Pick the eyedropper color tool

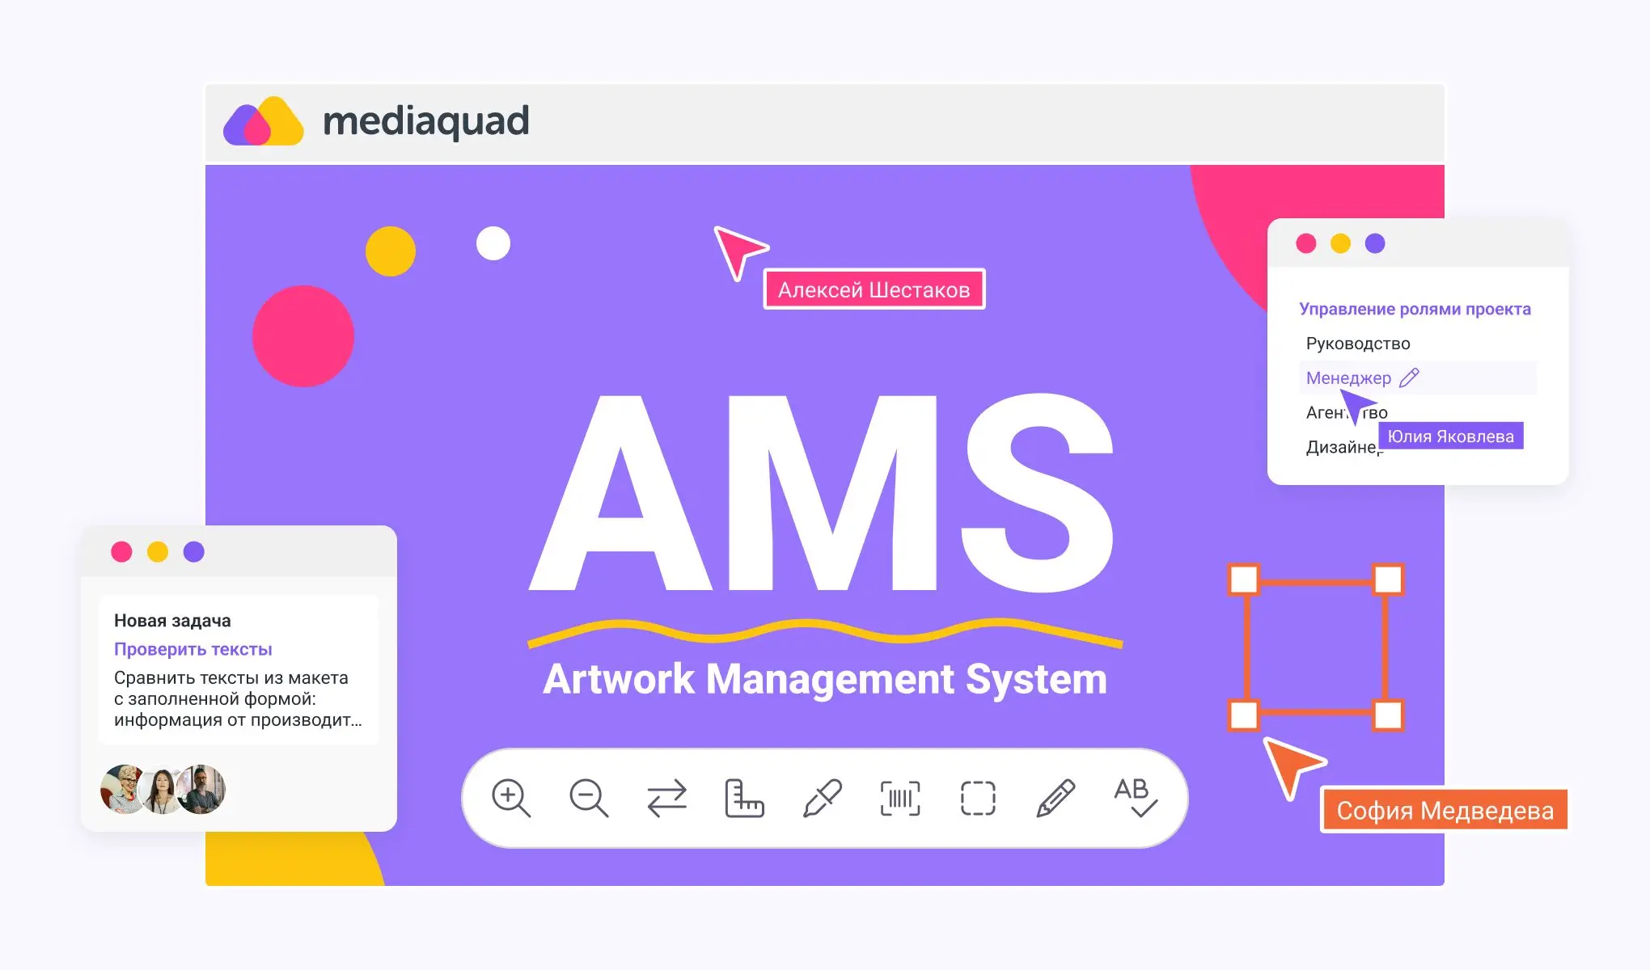point(823,799)
